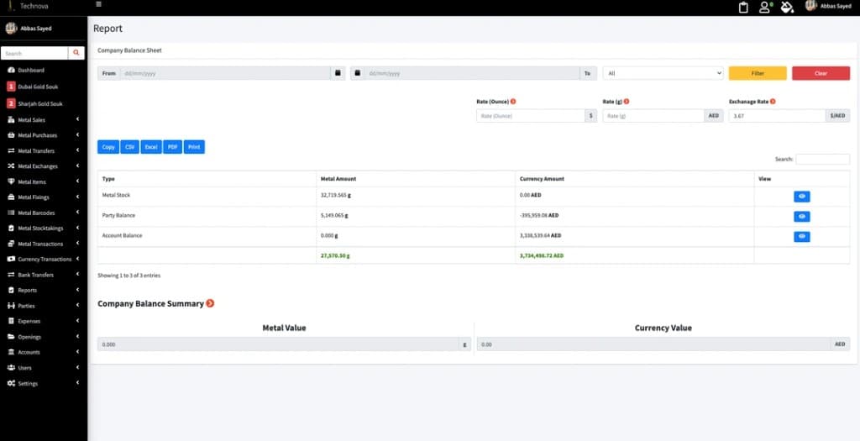The height and width of the screenshot is (441, 860).
Task: View Party Balance details with eye button
Action: (801, 217)
